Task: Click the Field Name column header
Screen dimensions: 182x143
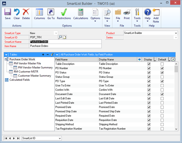Action: [x=76, y=60]
